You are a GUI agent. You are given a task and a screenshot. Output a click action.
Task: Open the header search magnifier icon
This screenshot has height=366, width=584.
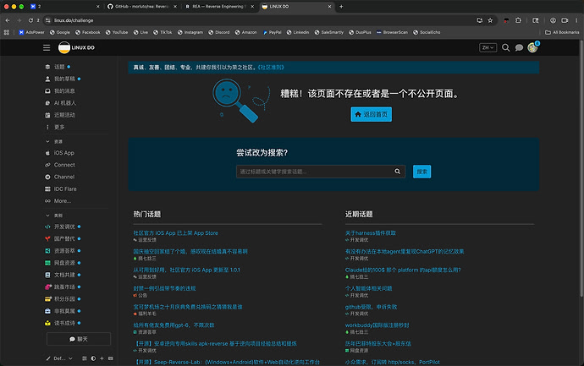tap(505, 47)
